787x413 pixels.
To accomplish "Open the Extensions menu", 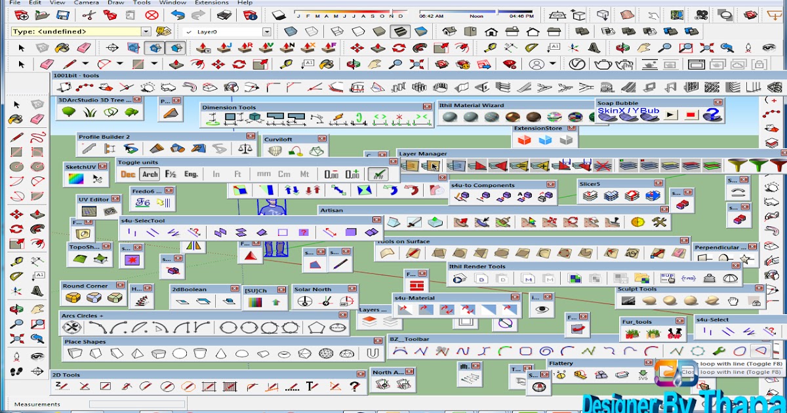I will tap(212, 3).
